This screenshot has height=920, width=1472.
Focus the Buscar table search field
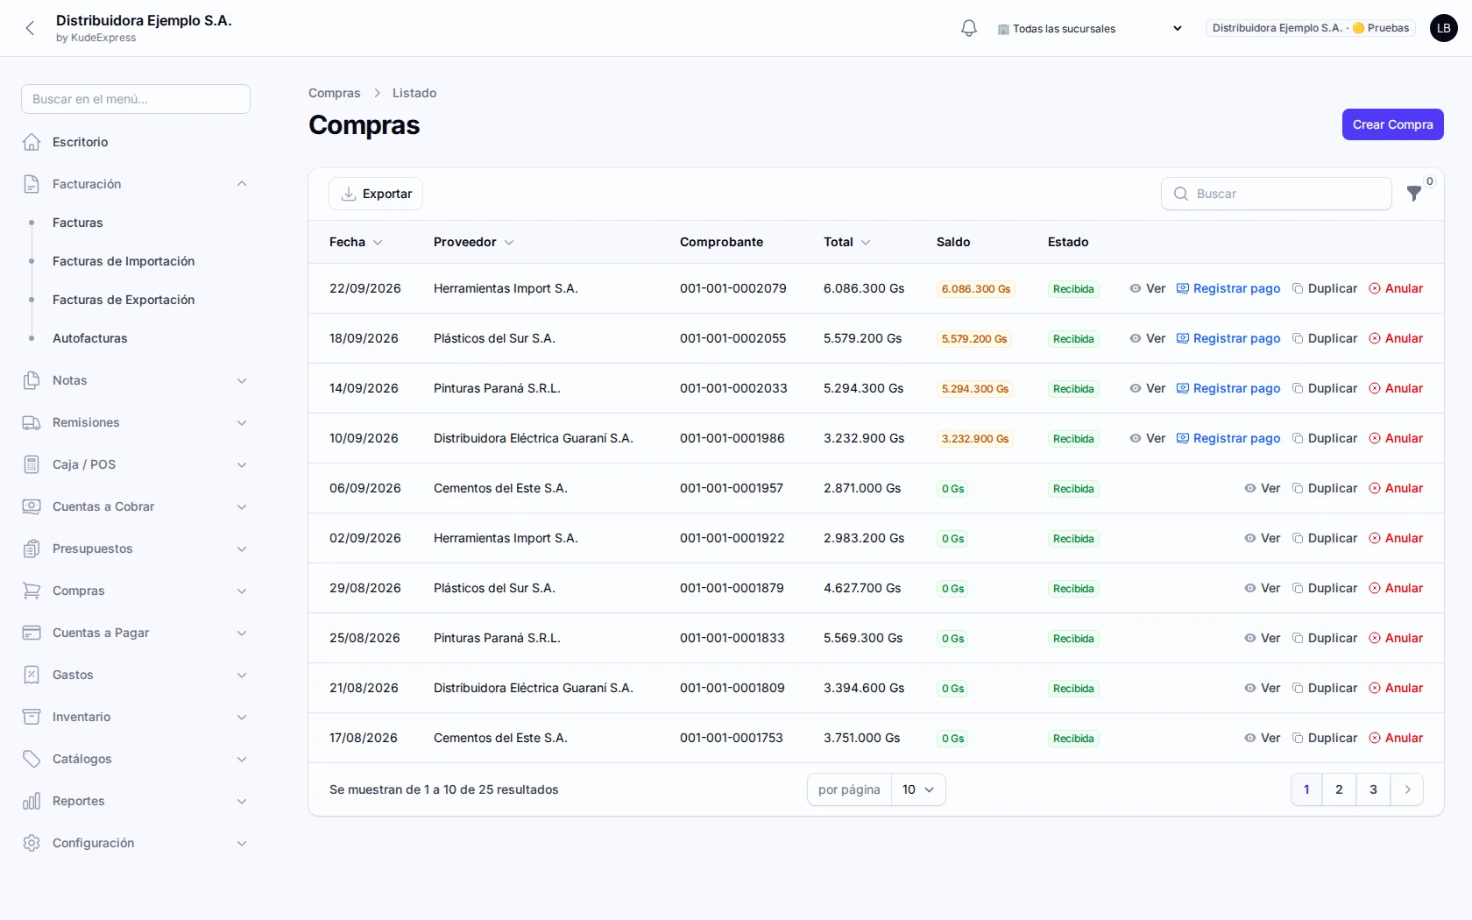tap(1277, 194)
